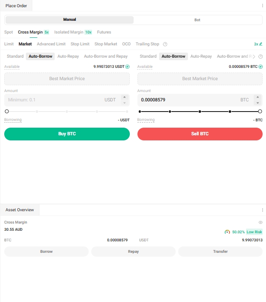266x302 pixels.
Task: Select the Stop Limit order type
Action: (x=80, y=44)
